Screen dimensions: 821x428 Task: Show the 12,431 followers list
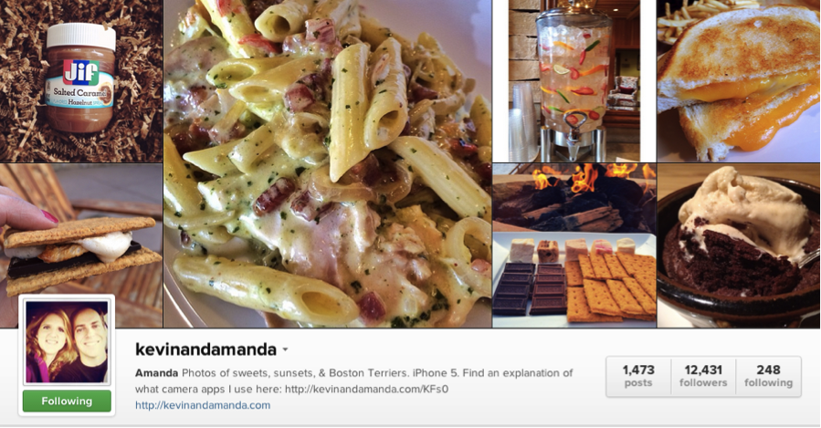point(703,376)
